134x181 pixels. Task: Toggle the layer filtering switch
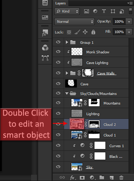tap(130, 11)
